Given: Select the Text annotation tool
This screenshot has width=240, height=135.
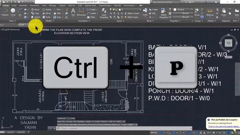Looking at the screenshot, I should (x=73, y=12).
